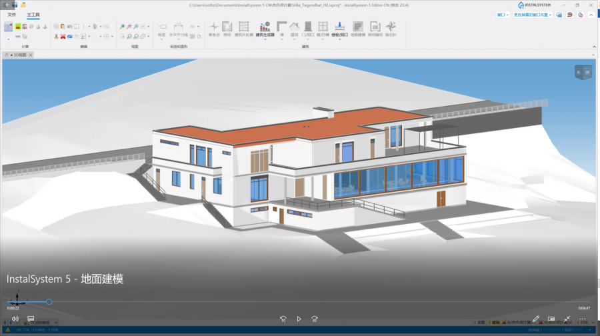The image size is (600, 336).
Task: Click the video progress slider handle
Action: [49, 302]
